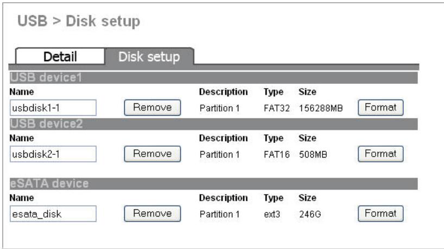This screenshot has width=444, height=249.
Task: Format the FAT16 508MB partition
Action: click(380, 154)
